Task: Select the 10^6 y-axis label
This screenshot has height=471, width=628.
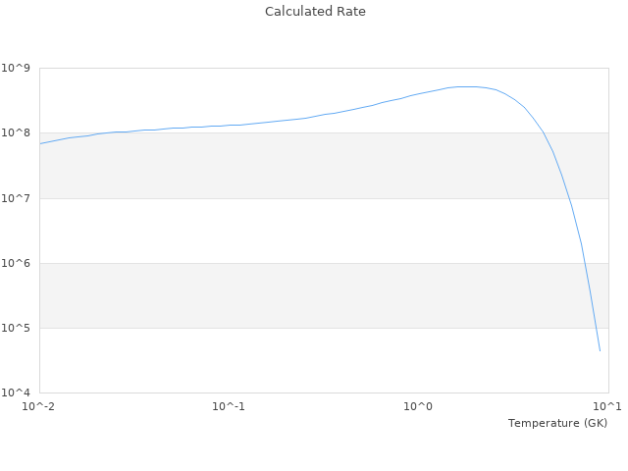Action: coord(17,263)
